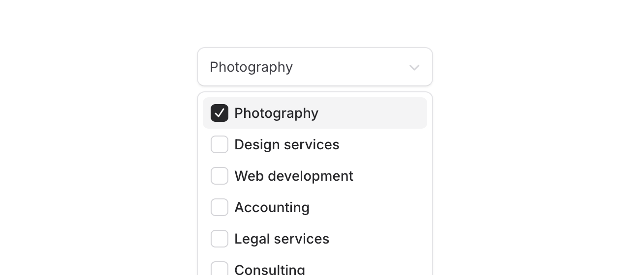Pick the "Web development" option text
Screen dimensions: 630x275
[x=293, y=176]
